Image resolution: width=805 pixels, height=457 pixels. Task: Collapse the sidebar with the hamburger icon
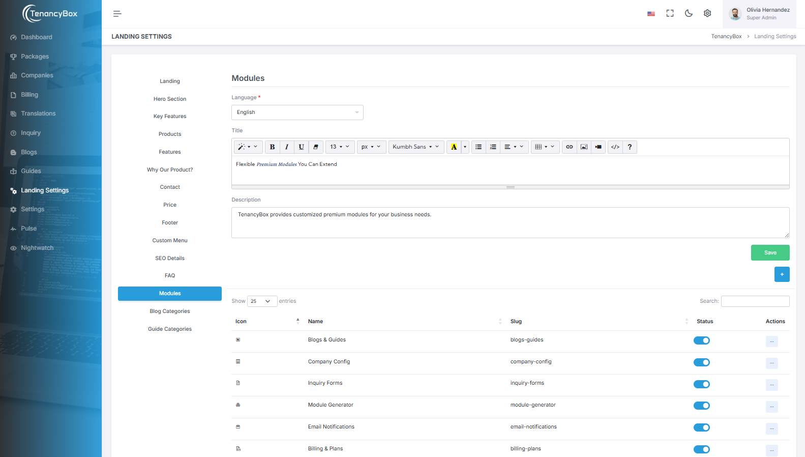point(117,14)
